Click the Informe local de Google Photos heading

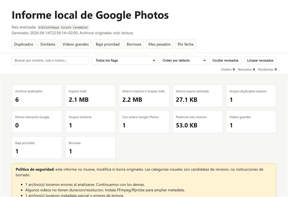(x=90, y=15)
